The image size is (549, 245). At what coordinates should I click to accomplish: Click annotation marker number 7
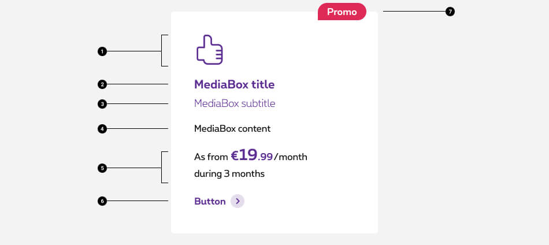click(x=450, y=11)
